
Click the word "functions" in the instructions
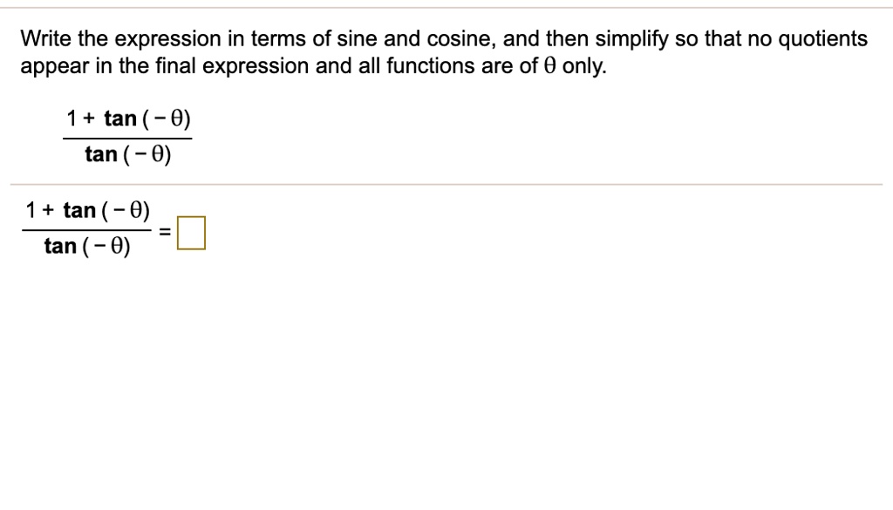[431, 66]
